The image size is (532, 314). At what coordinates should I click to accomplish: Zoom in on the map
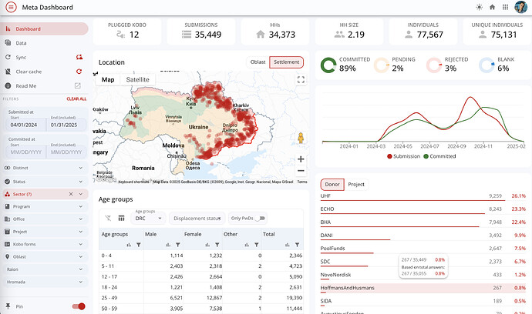click(301, 159)
